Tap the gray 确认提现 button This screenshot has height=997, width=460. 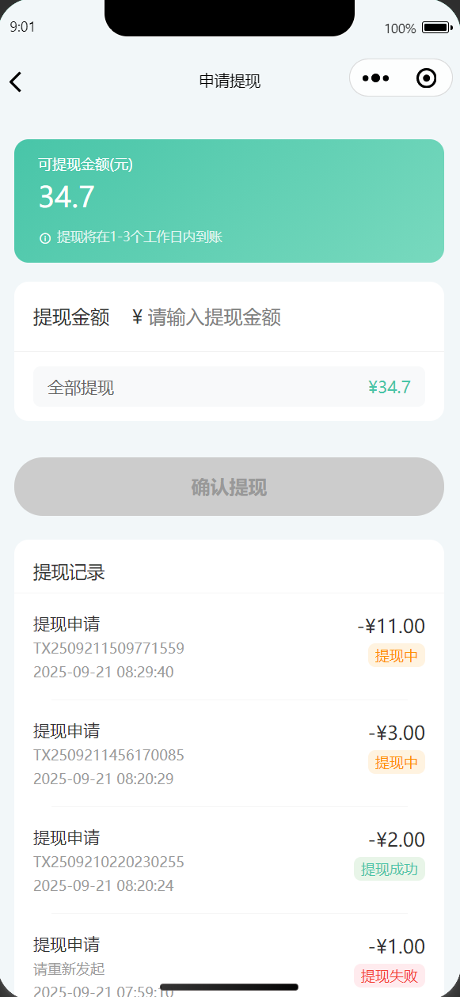pos(229,487)
